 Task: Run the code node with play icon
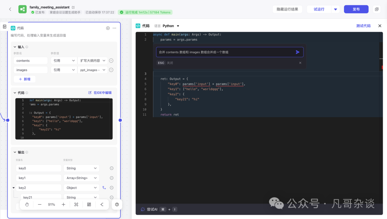point(108,28)
